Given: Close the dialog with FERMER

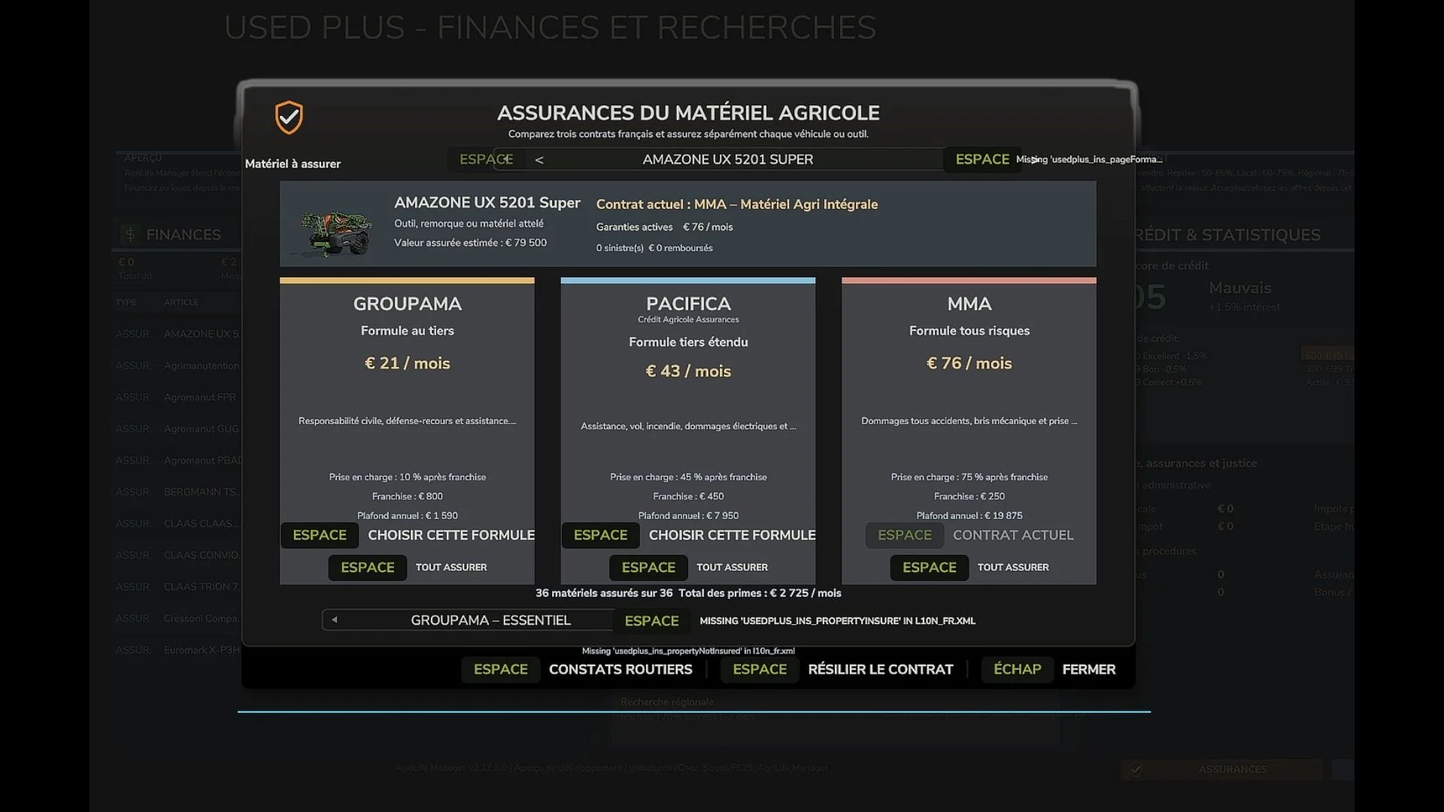Looking at the screenshot, I should tap(1089, 670).
